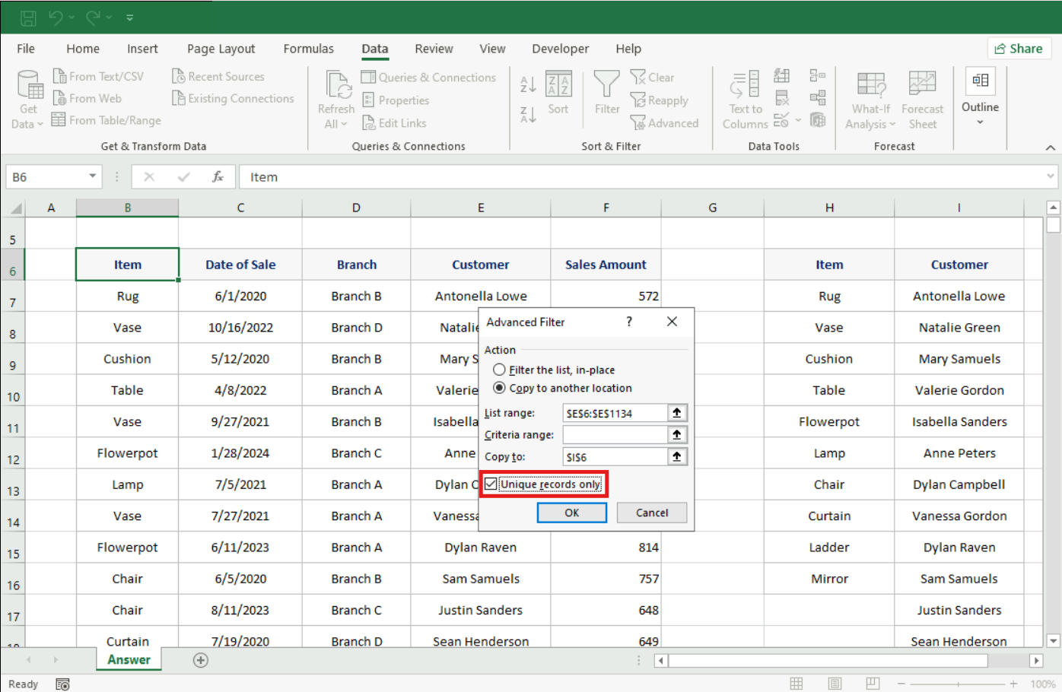Switch to the Formulas ribbon tab
Viewport: 1062px width, 692px height.
(x=308, y=49)
